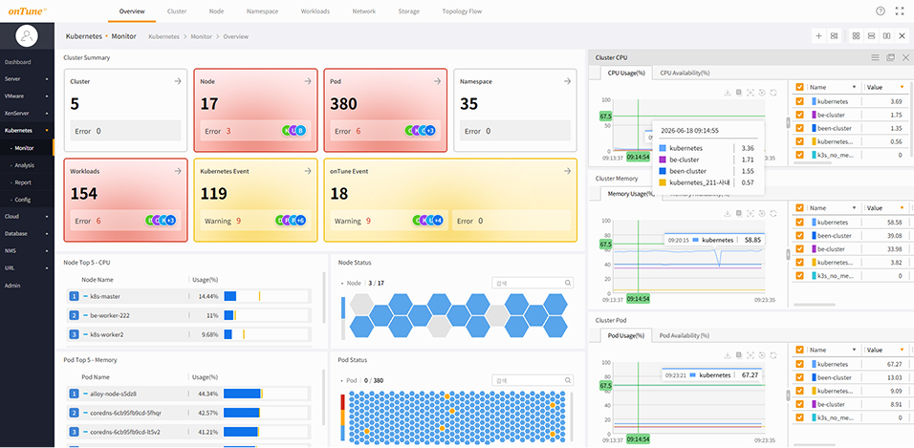914x448 pixels.
Task: Open the Workloads card arrow
Action: [178, 171]
